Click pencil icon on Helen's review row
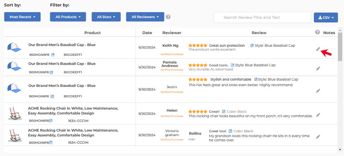The height and width of the screenshot is (156, 344). pyautogui.click(x=318, y=115)
